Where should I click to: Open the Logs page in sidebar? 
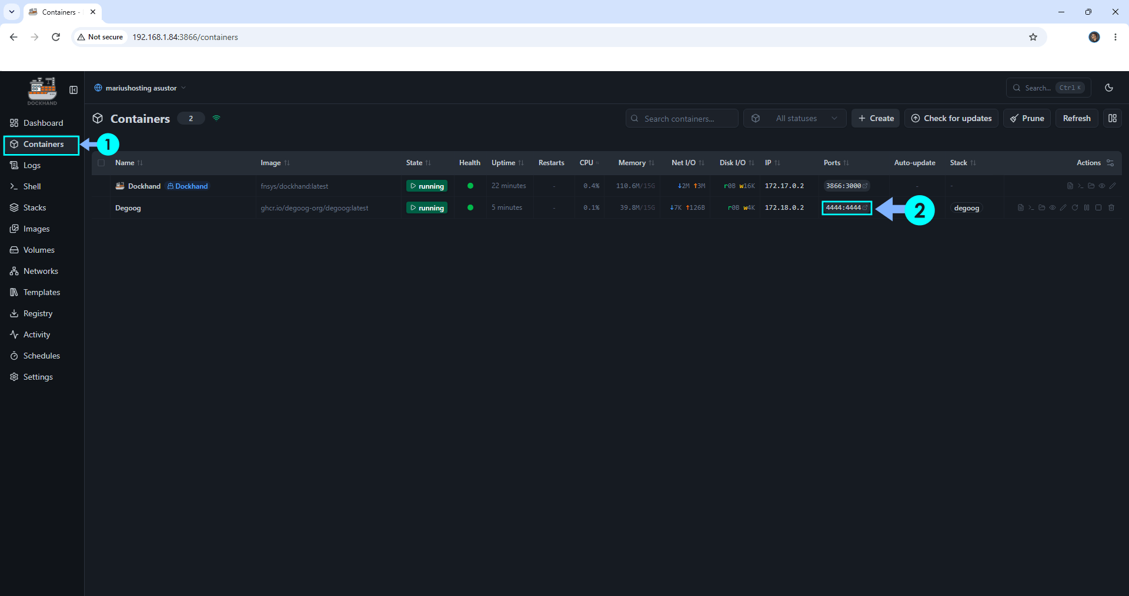pyautogui.click(x=42, y=165)
